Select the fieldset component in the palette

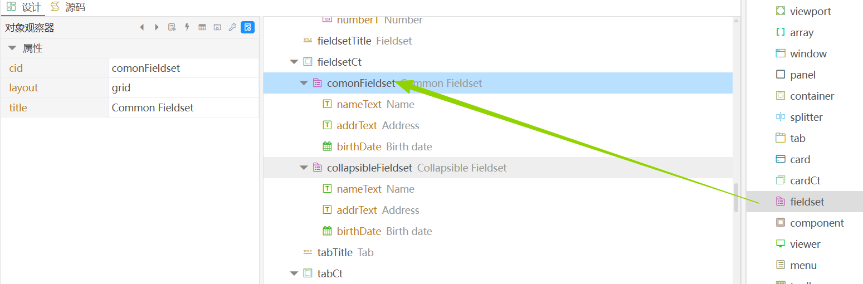[x=805, y=202]
